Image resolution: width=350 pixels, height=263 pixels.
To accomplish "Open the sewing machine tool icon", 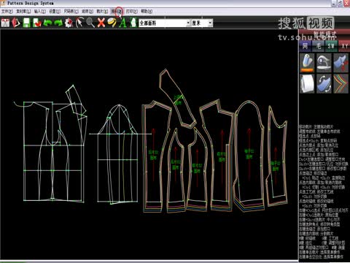I will click(x=324, y=63).
